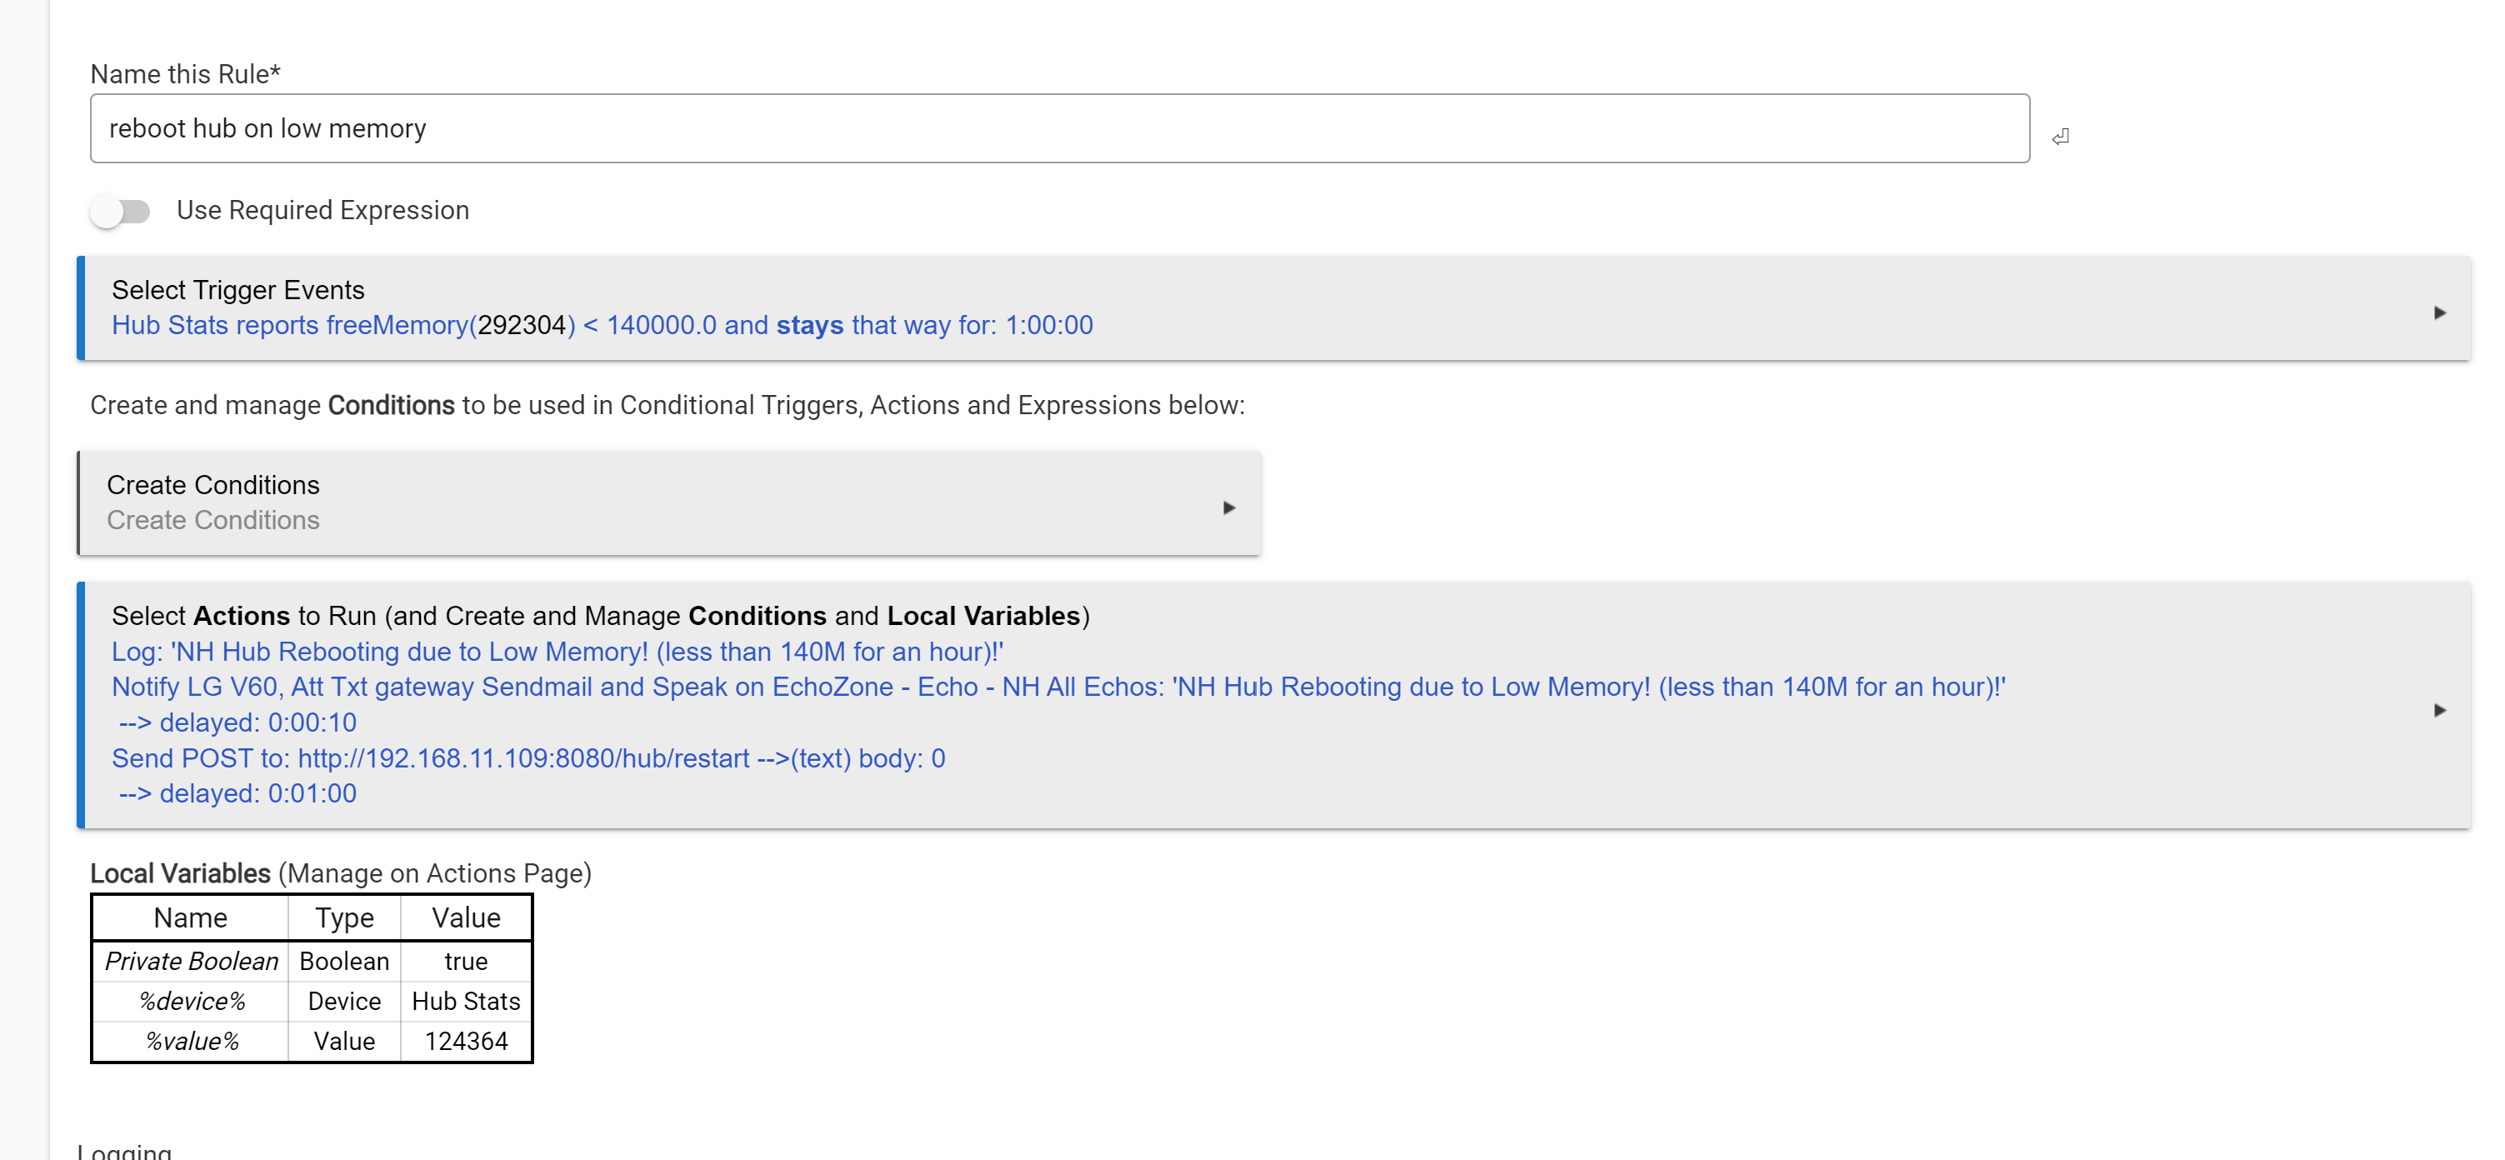Select the Private Boolean variable row

(x=191, y=961)
